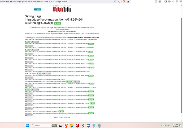This screenshot has height=128, width=183.
Task: Open the extensions puzzle icon
Action: tap(156, 2)
